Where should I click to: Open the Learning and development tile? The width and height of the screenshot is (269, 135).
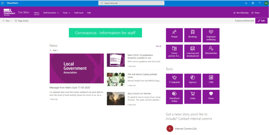(193, 52)
